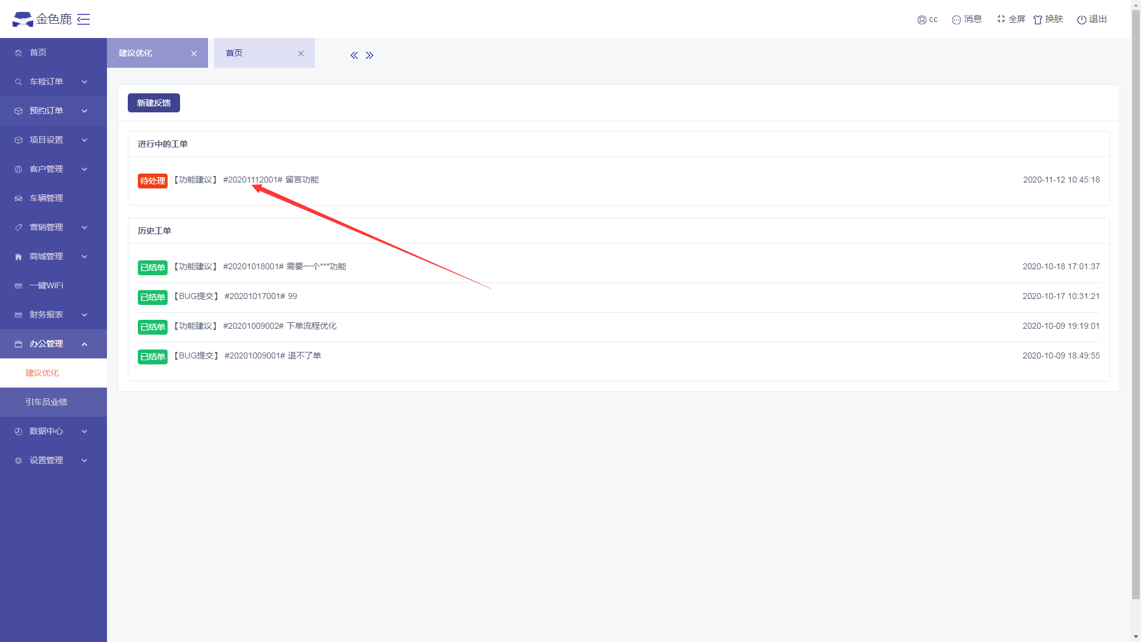Click the search icon beside 车检订单
This screenshot has height=642, width=1141.
coord(18,82)
